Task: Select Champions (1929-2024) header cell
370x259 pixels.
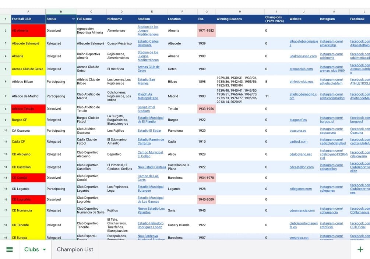Action: [x=276, y=19]
